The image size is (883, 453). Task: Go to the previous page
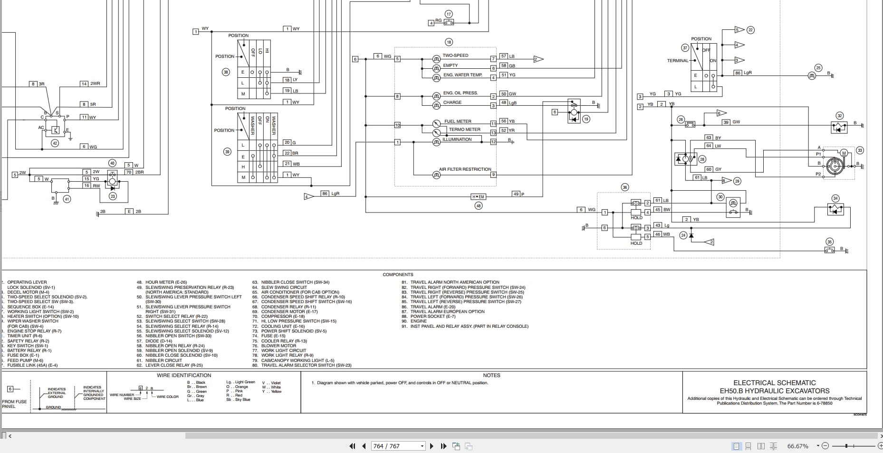(364, 446)
